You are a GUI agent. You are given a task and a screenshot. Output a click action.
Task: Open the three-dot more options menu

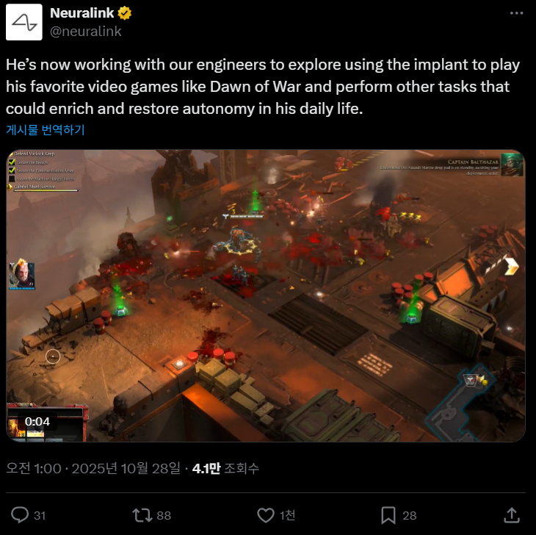pyautogui.click(x=516, y=13)
